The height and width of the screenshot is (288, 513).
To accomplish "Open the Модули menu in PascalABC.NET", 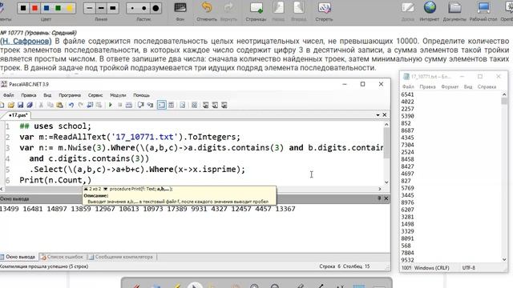I will point(118,95).
